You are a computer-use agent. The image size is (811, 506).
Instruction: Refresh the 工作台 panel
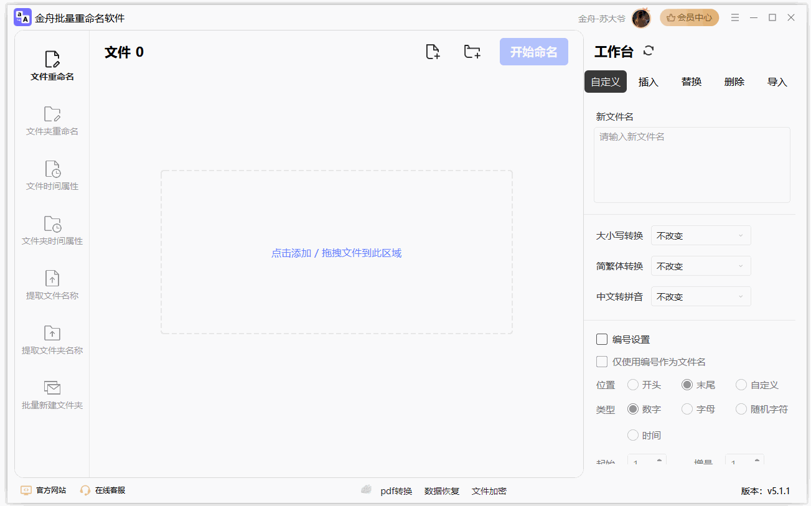(649, 51)
